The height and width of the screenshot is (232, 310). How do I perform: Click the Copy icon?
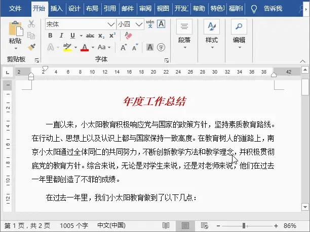pos(31,36)
